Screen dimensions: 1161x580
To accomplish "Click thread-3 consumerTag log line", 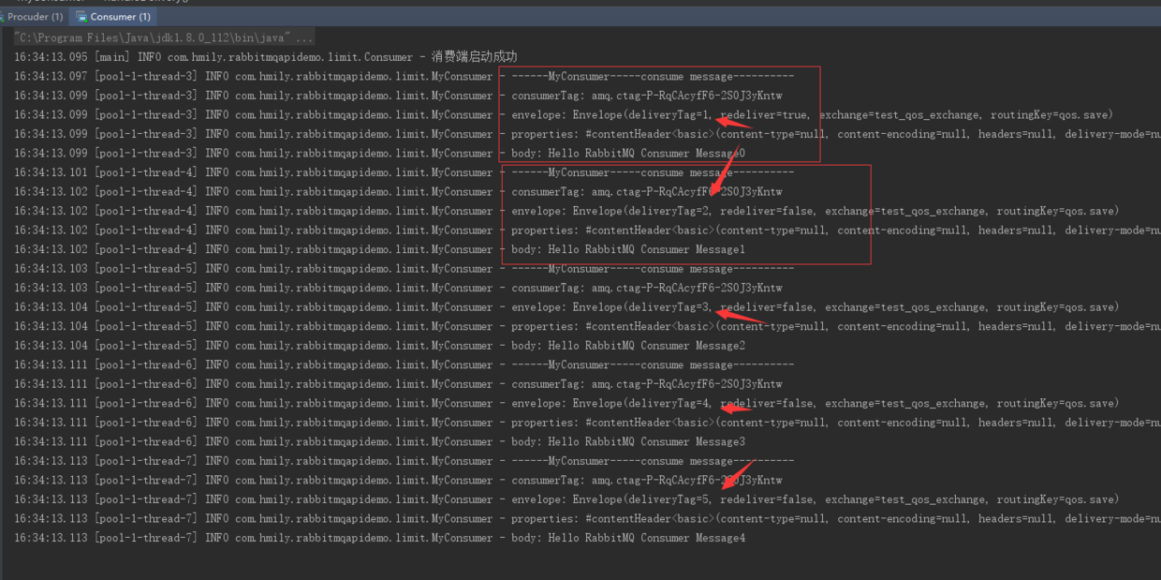I will click(x=398, y=96).
